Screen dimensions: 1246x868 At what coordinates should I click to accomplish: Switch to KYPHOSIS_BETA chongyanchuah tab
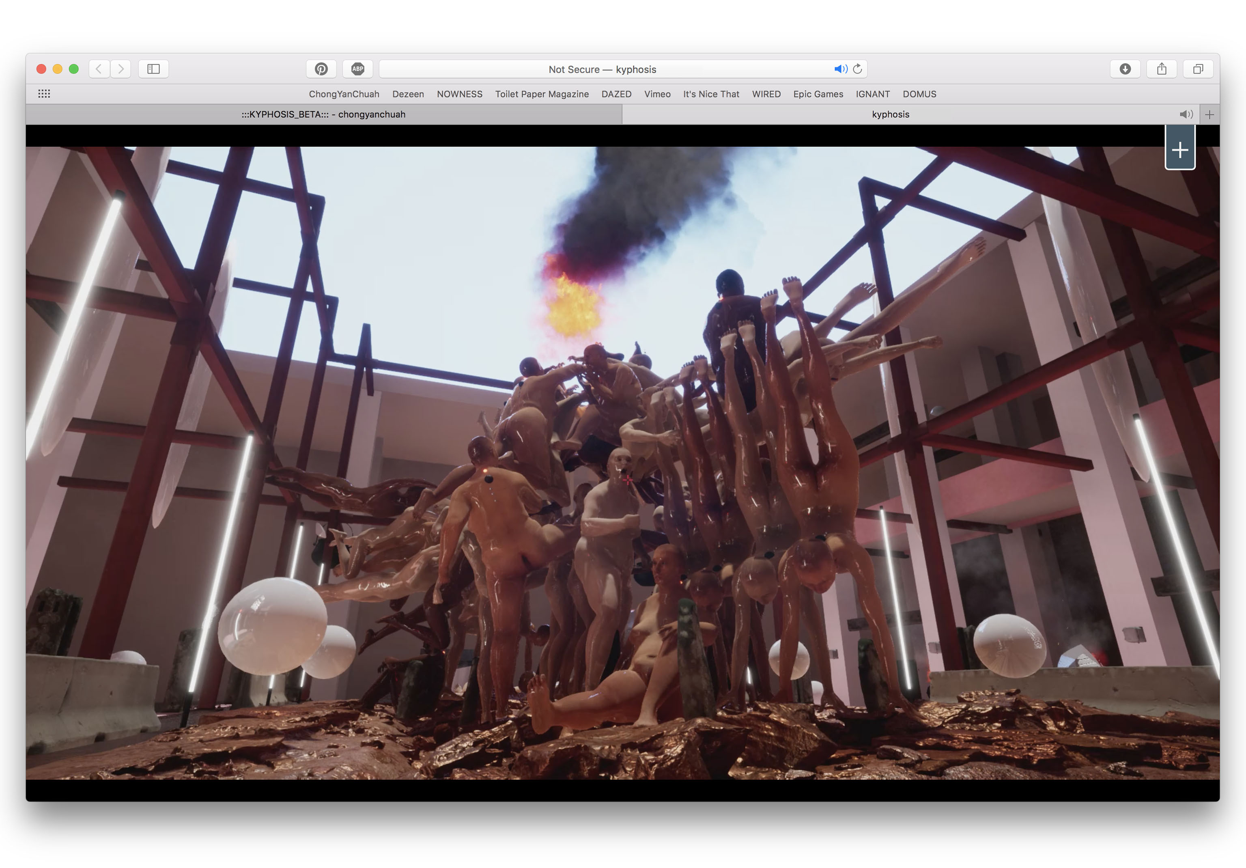click(x=323, y=114)
